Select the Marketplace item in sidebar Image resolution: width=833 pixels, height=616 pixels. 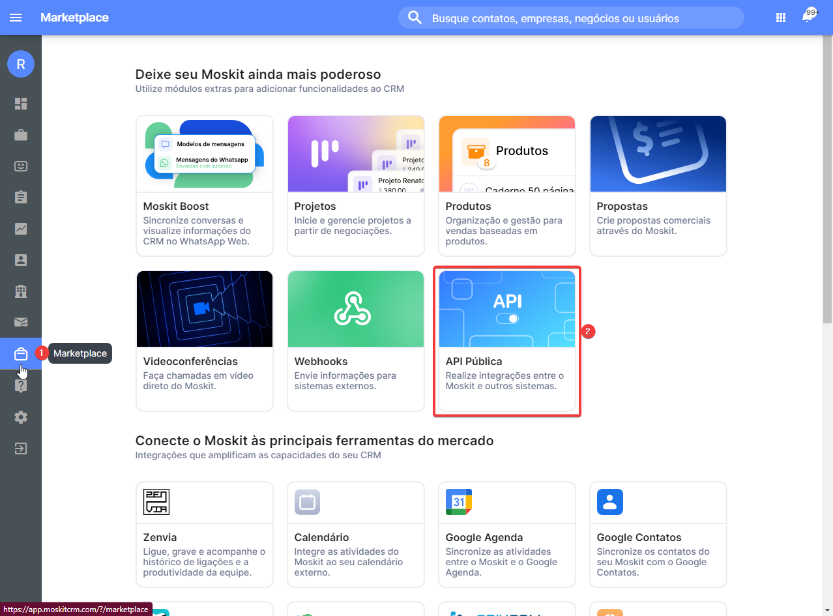tap(21, 354)
